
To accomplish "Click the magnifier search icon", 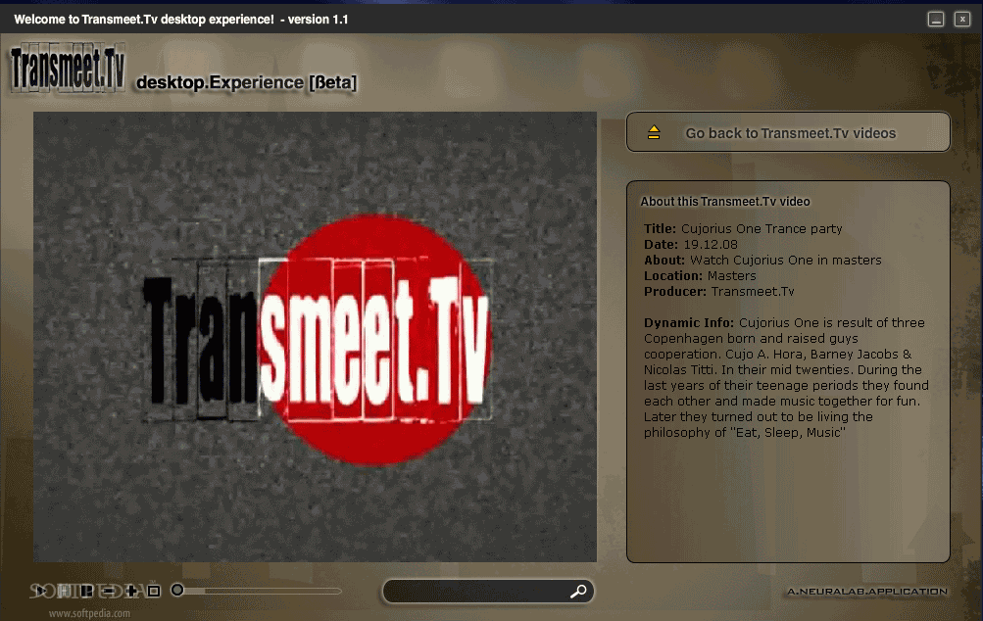I will pyautogui.click(x=578, y=591).
